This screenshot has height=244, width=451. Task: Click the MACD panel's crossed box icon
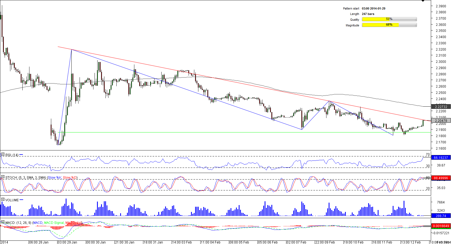tap(3, 222)
